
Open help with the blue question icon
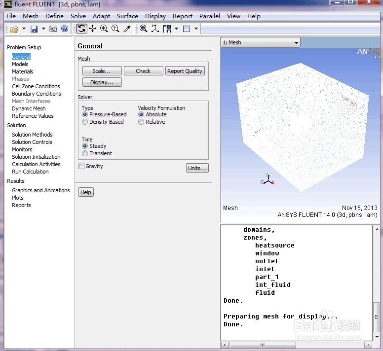pyautogui.click(x=65, y=29)
